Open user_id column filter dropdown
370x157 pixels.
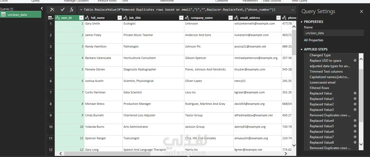point(81,18)
